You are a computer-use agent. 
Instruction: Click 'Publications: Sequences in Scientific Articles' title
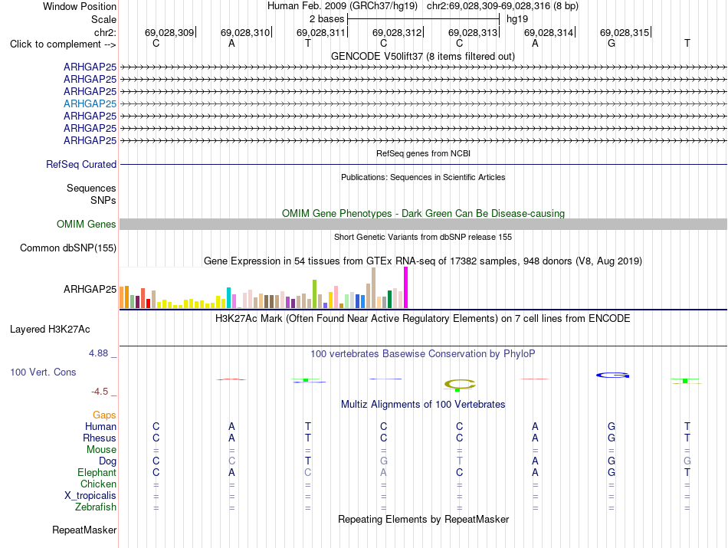(423, 177)
